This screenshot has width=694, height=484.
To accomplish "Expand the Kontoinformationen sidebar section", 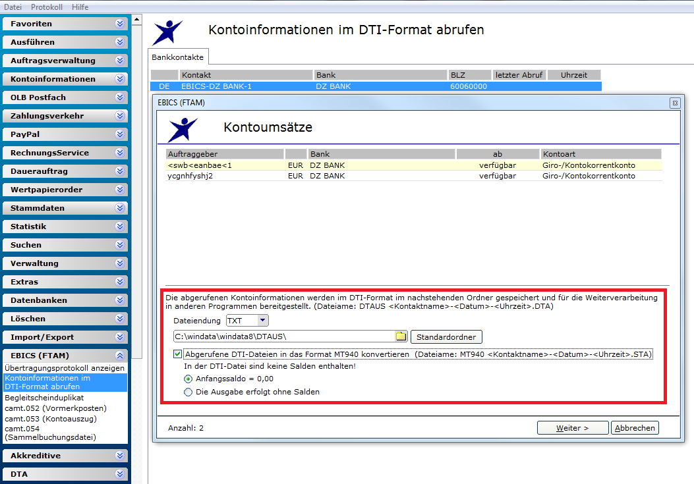I will (x=65, y=79).
